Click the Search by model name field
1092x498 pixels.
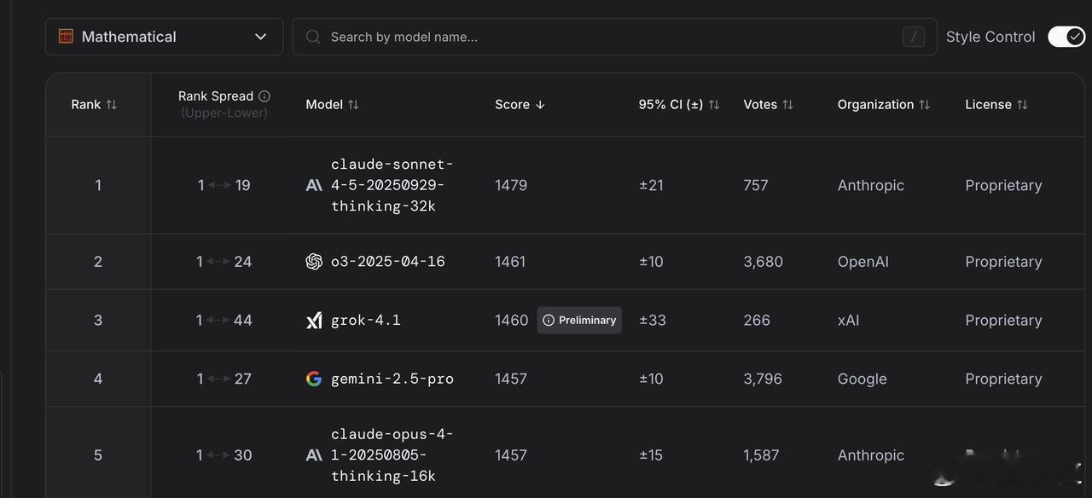tap(606, 37)
